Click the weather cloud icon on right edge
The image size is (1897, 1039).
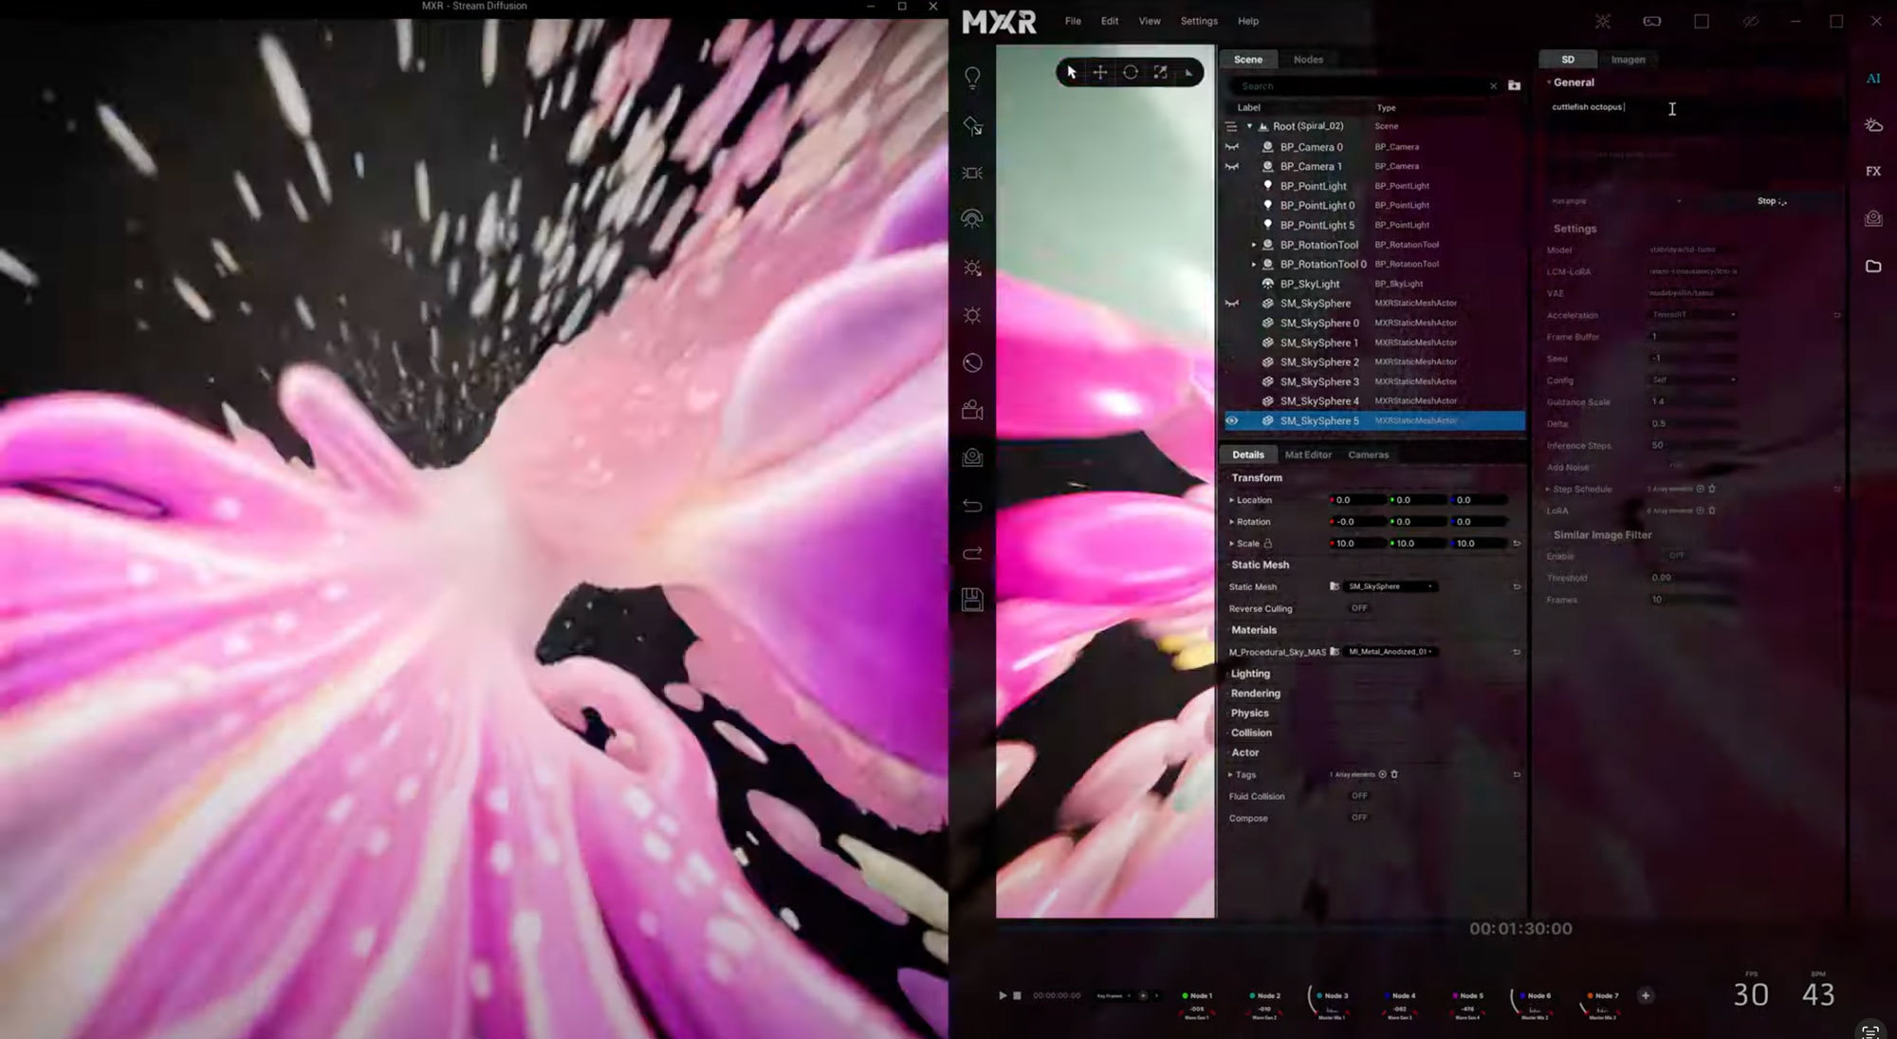click(x=1873, y=124)
